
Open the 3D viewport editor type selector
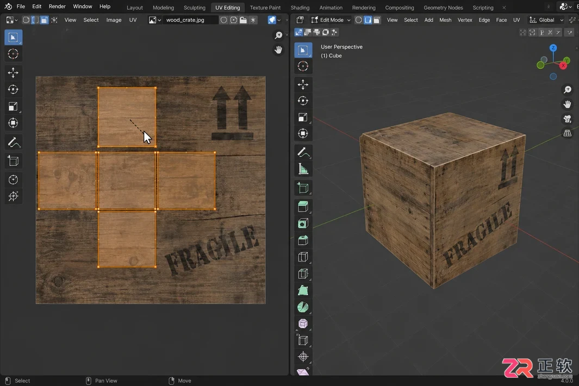click(x=300, y=20)
